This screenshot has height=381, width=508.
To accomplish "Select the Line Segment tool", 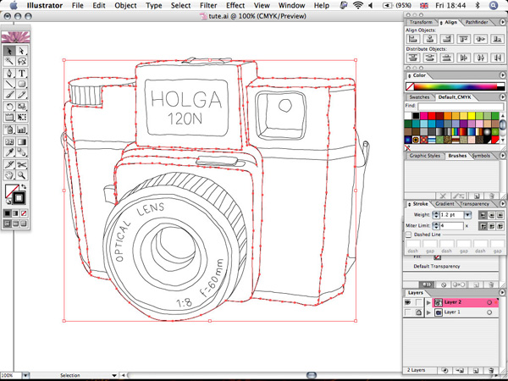I will pos(9,84).
